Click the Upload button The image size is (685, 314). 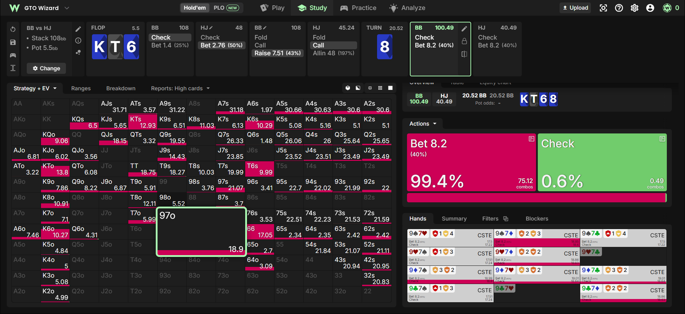(x=575, y=8)
